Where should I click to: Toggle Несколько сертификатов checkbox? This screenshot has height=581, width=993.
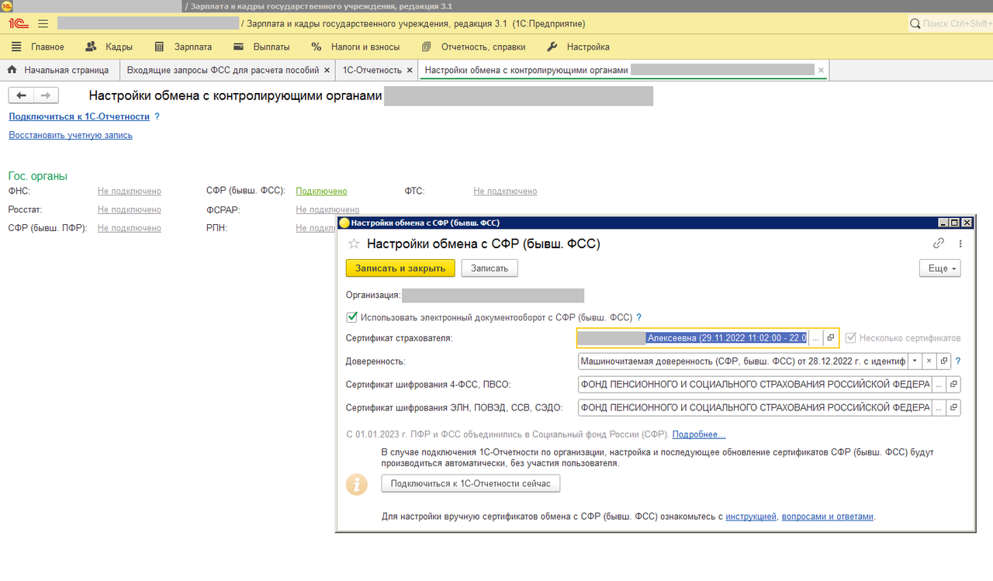click(851, 338)
